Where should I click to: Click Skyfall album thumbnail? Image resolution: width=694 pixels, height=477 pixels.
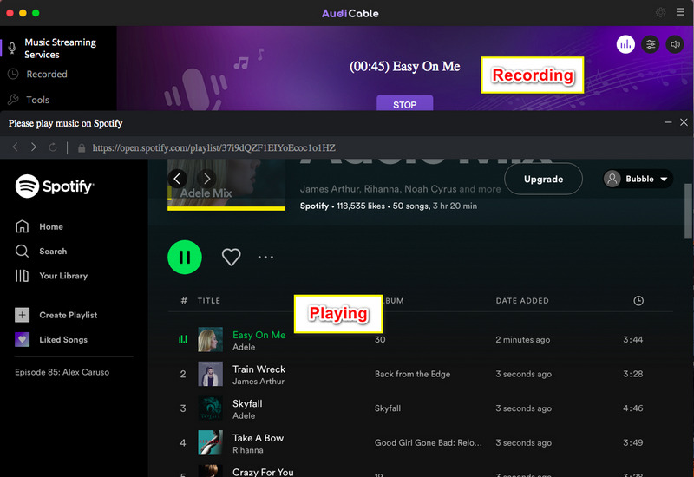point(210,408)
